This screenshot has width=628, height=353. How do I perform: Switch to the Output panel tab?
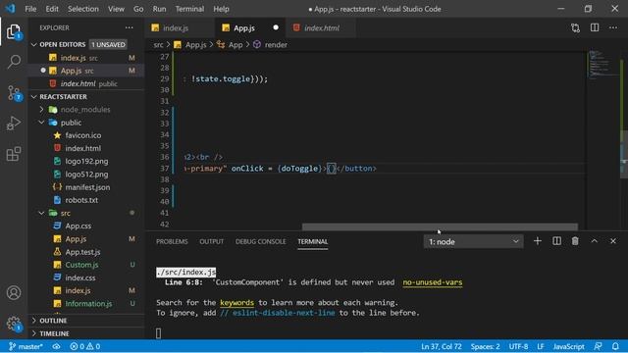pyautogui.click(x=212, y=242)
